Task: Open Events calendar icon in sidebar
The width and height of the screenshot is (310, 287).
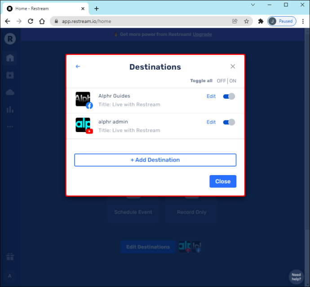Action: [10, 75]
